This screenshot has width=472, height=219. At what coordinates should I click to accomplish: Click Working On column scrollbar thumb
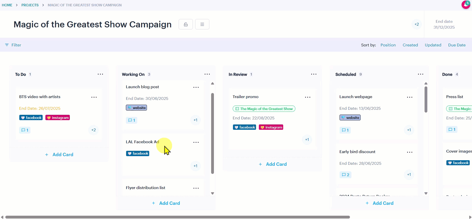pos(213,133)
